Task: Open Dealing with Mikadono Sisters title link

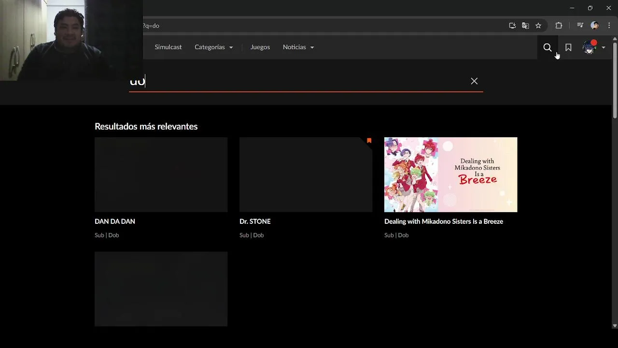Action: 444,221
